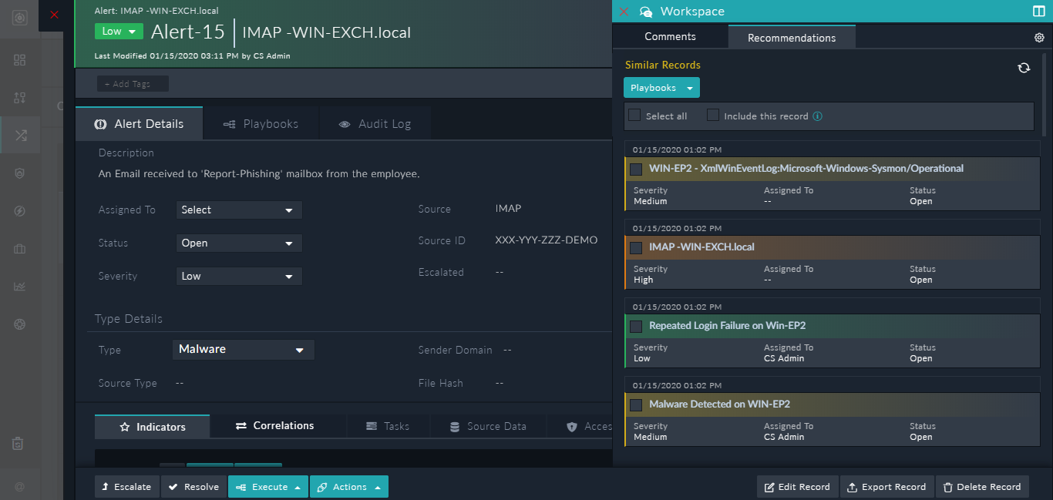The width and height of the screenshot is (1053, 500).
Task: Click the Export Record button
Action: tap(886, 487)
